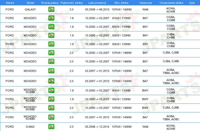The width and height of the screenshot is (200, 131).
Task: Click the body code WA6 in S-MAX row
Action: tap(145, 127)
